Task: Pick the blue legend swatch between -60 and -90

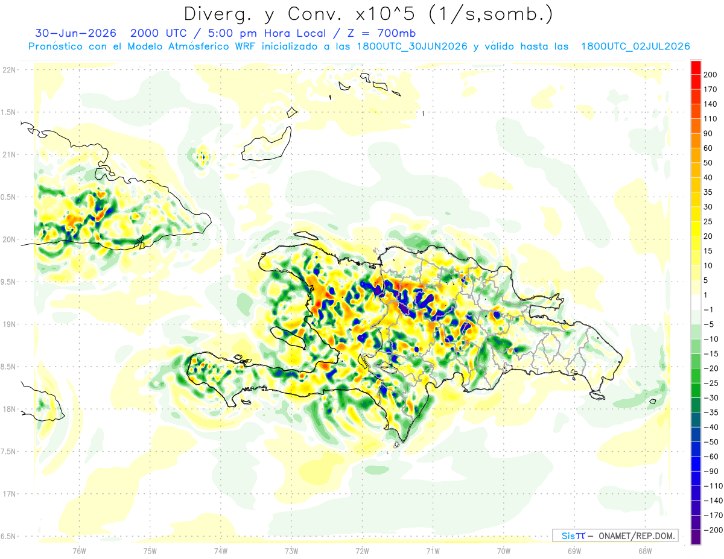Action: 696,464
